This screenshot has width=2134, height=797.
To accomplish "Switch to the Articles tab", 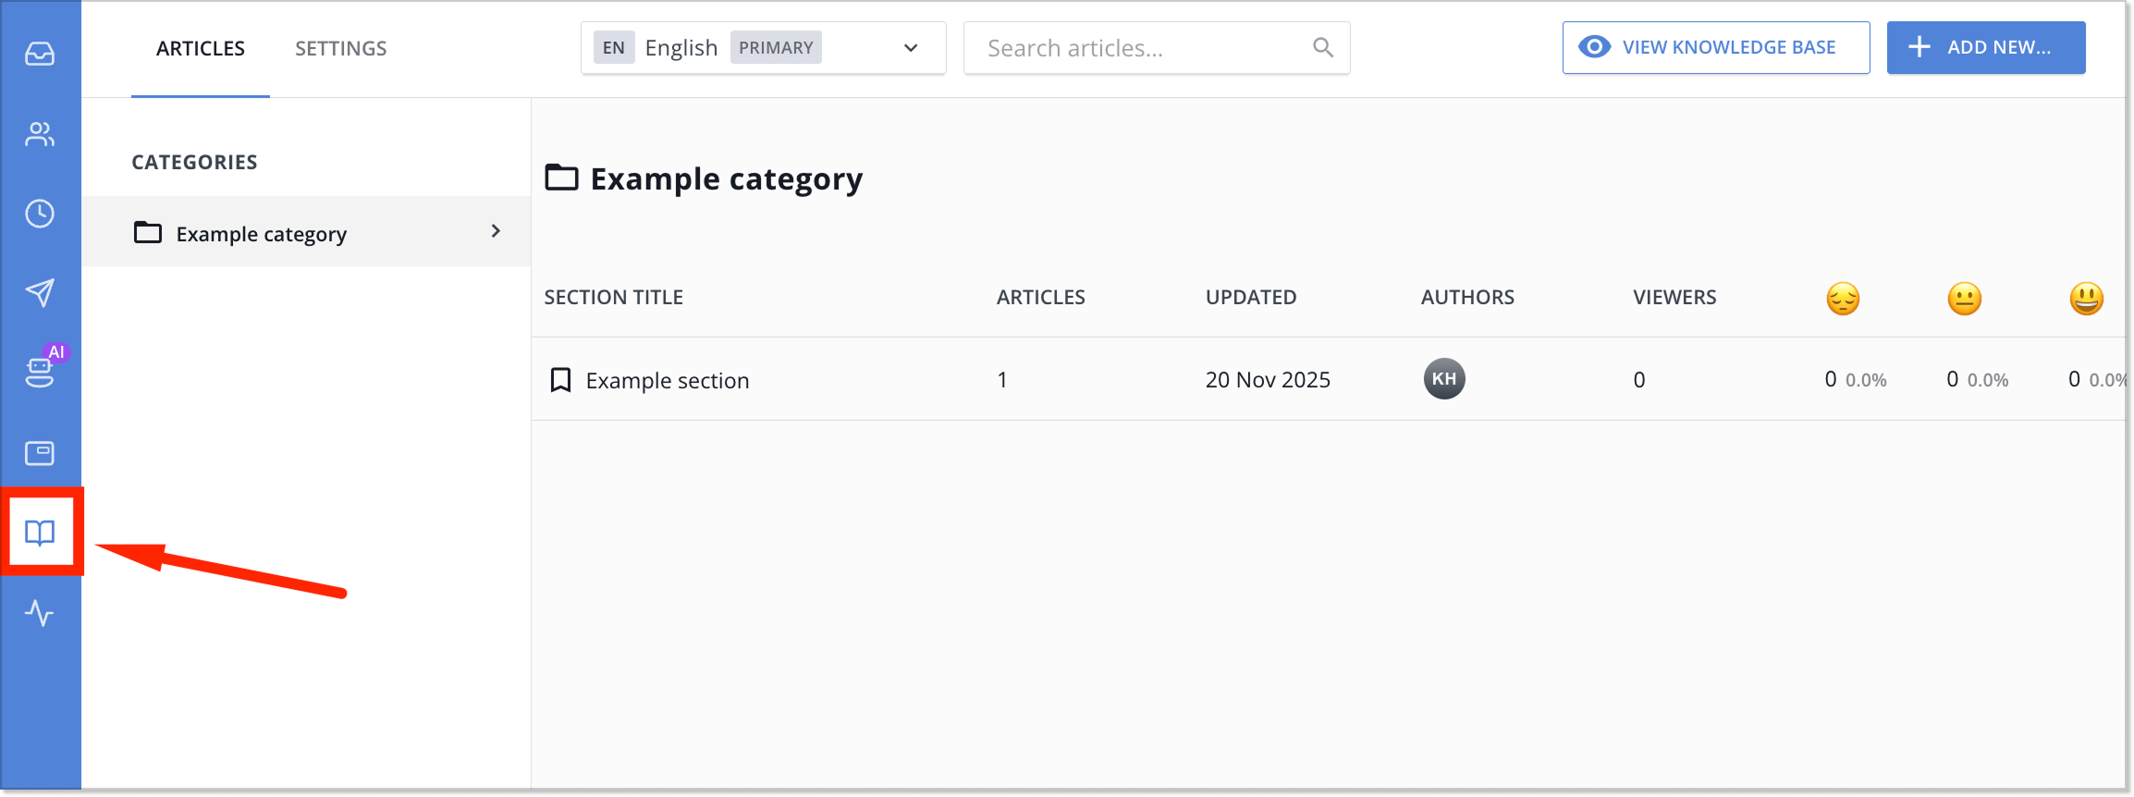I will [200, 47].
